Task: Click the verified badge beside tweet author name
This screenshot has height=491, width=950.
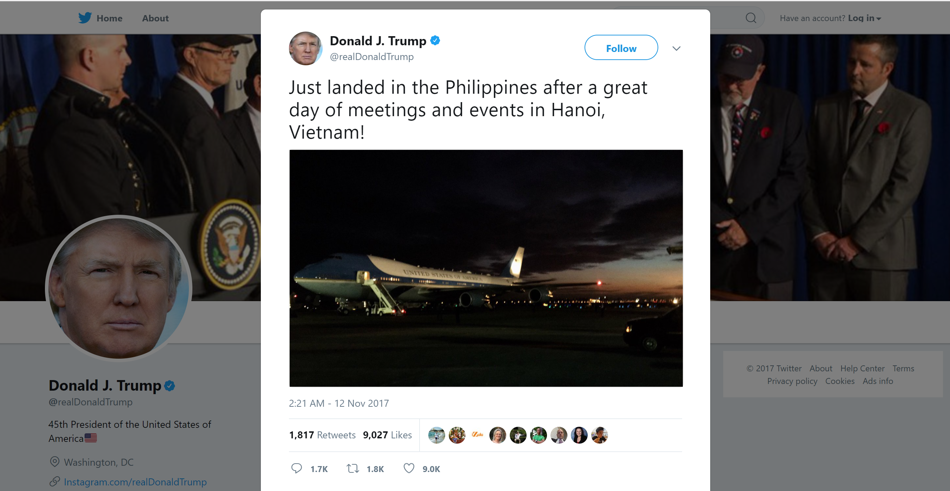Action: click(x=435, y=41)
